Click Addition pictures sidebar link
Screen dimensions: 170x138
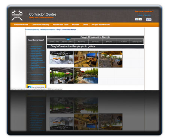37,80
